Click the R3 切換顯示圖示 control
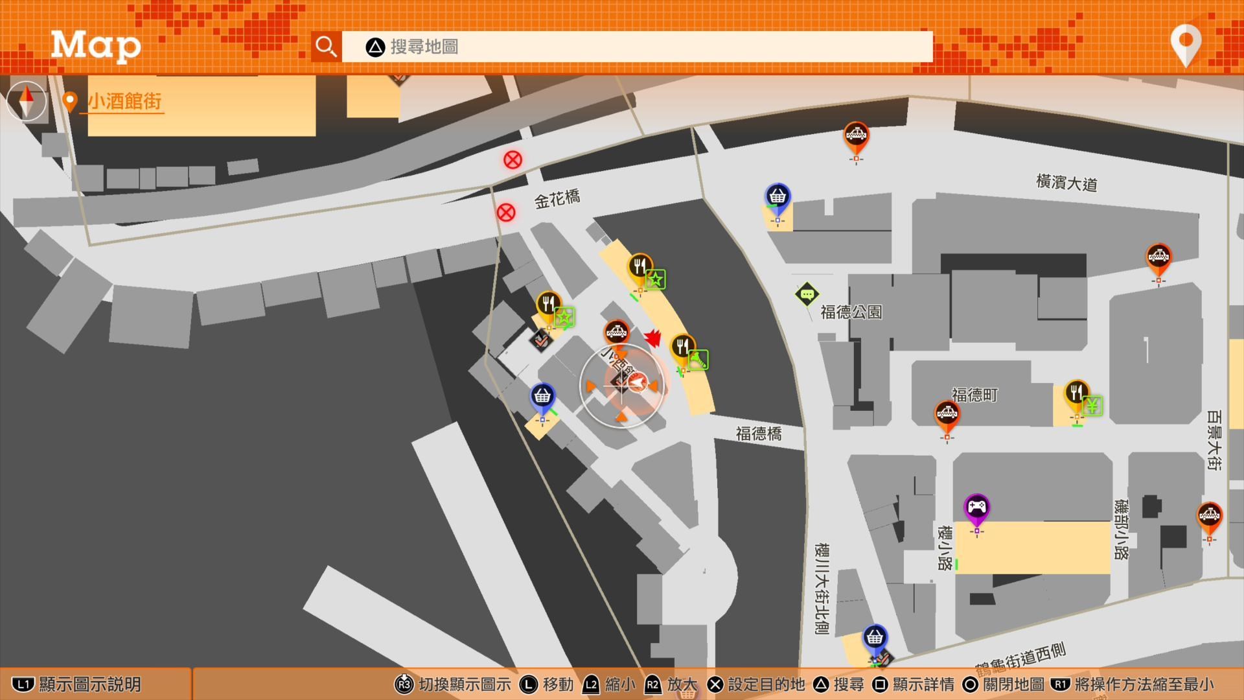The width and height of the screenshot is (1244, 700). tap(452, 684)
